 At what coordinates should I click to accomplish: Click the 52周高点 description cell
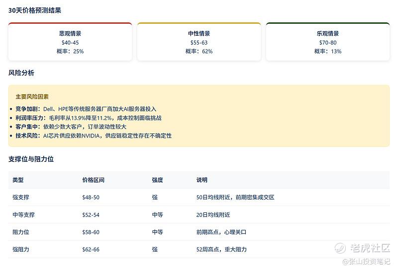(x=221, y=249)
